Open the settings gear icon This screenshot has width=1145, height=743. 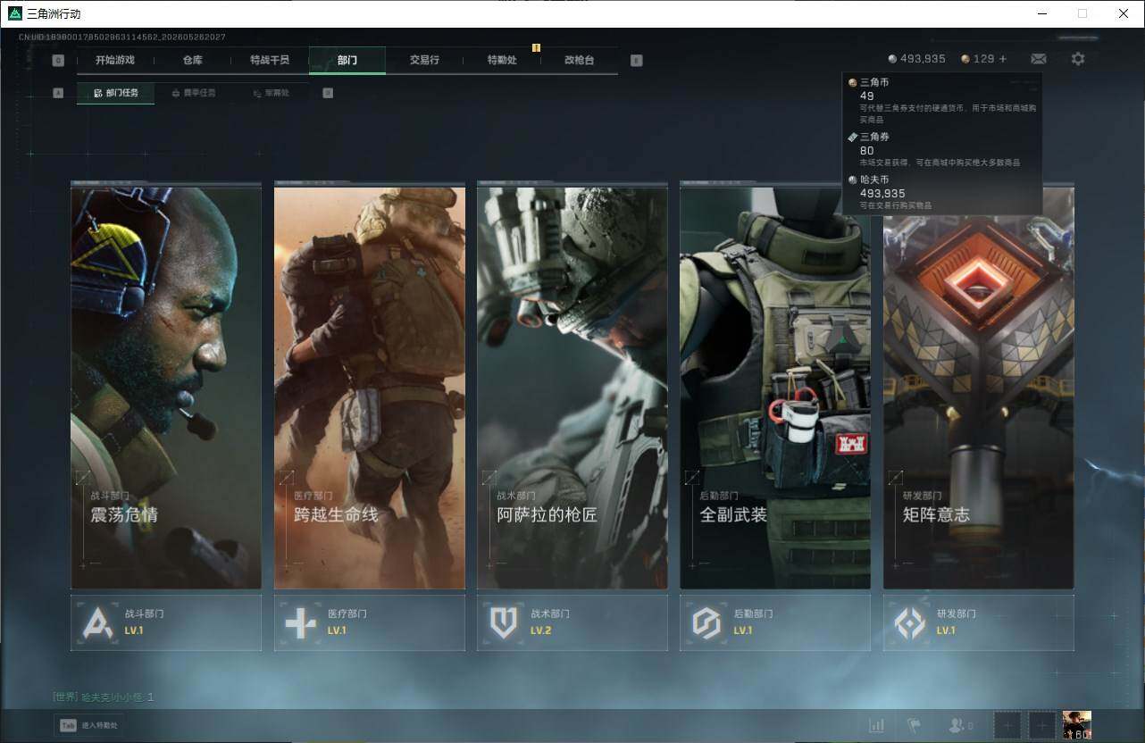point(1078,59)
